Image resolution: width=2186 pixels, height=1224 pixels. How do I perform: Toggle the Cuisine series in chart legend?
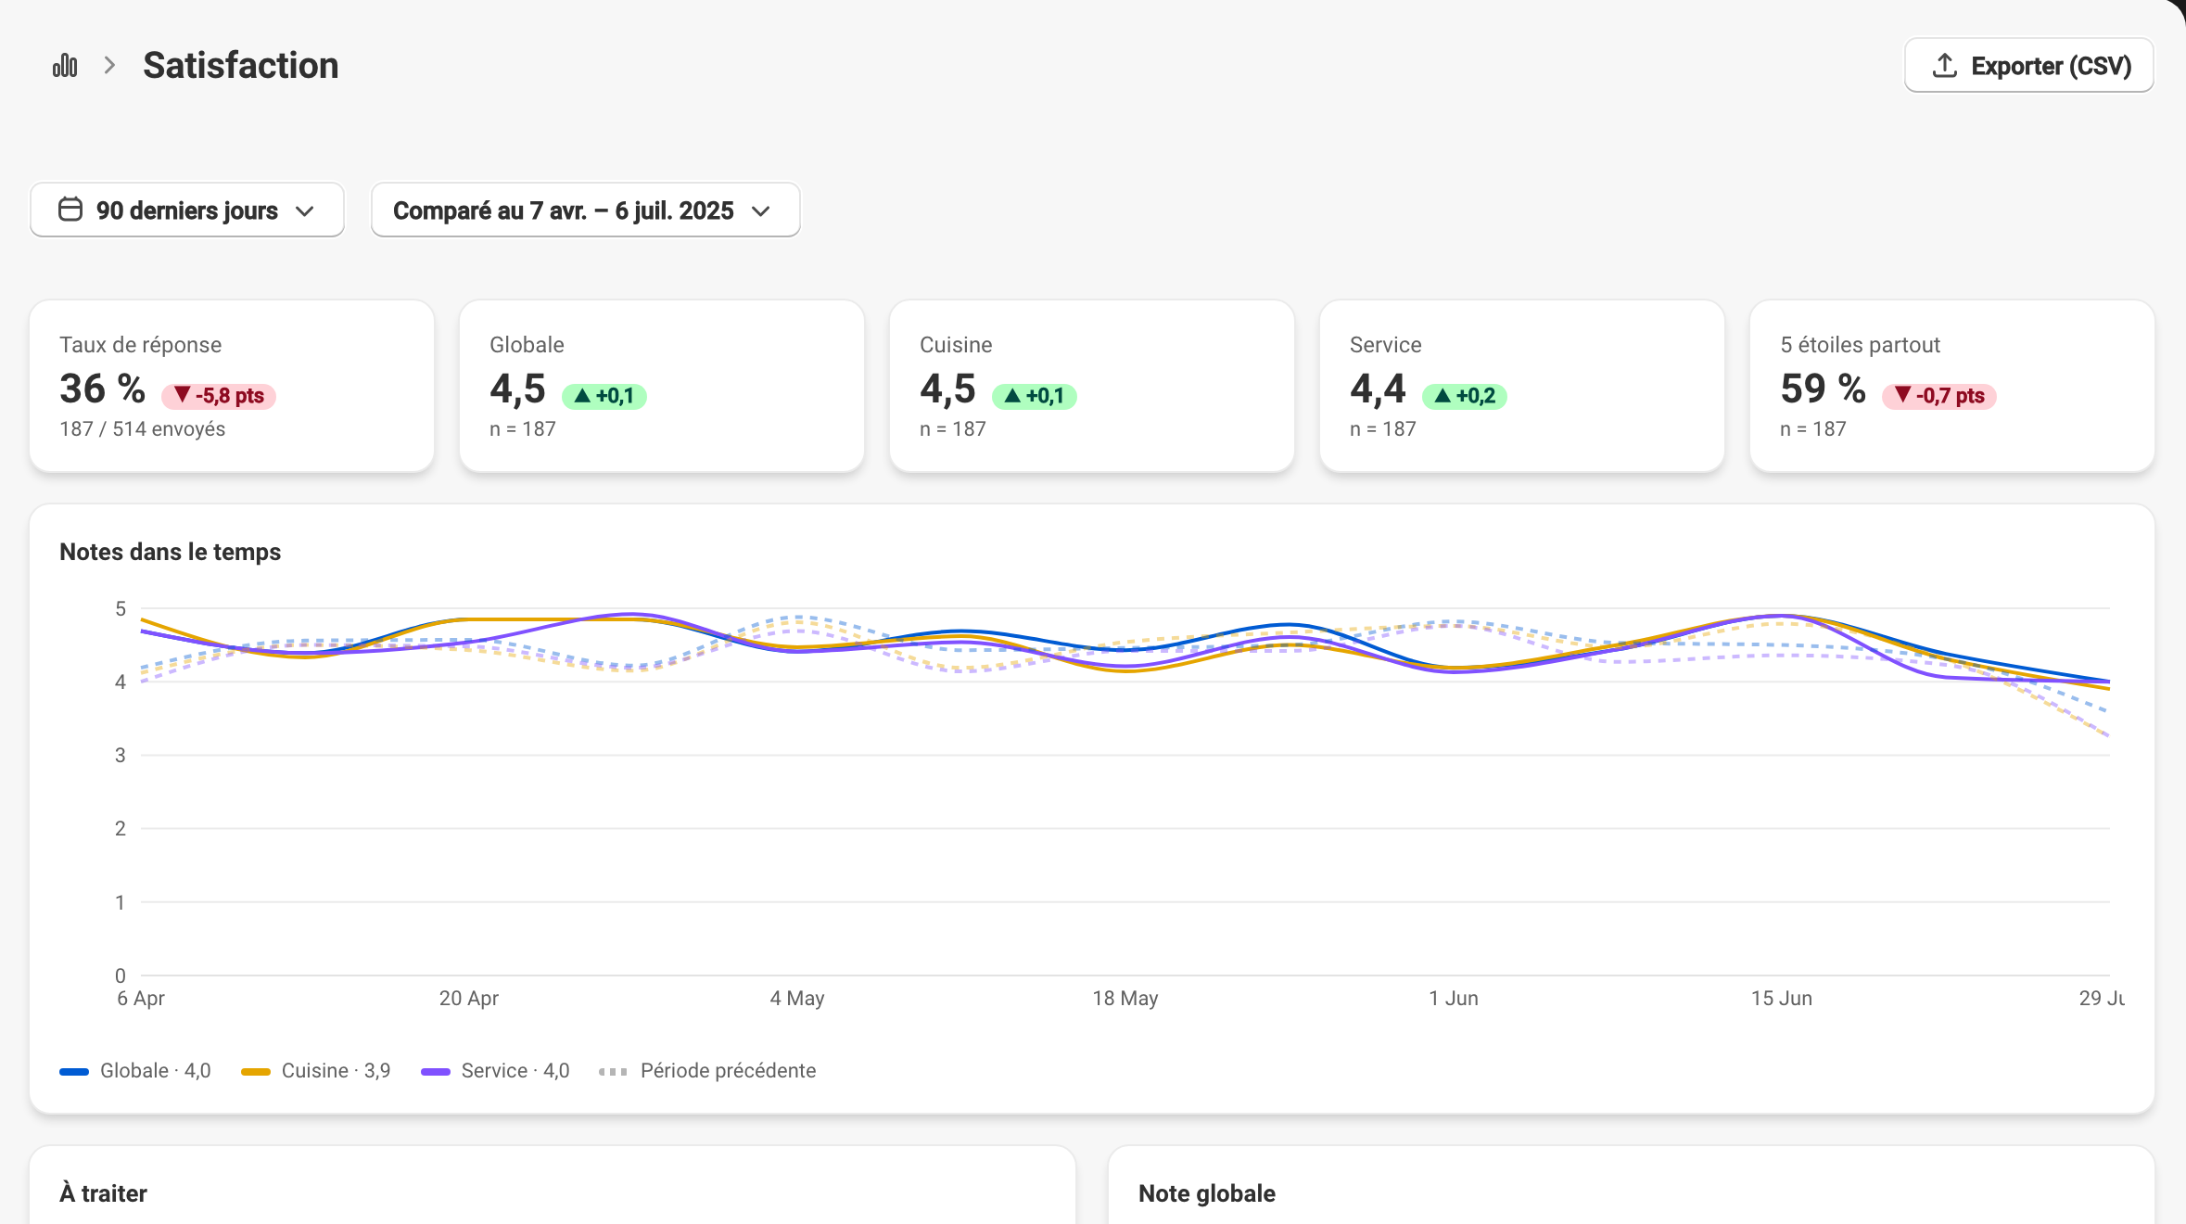(x=316, y=1071)
